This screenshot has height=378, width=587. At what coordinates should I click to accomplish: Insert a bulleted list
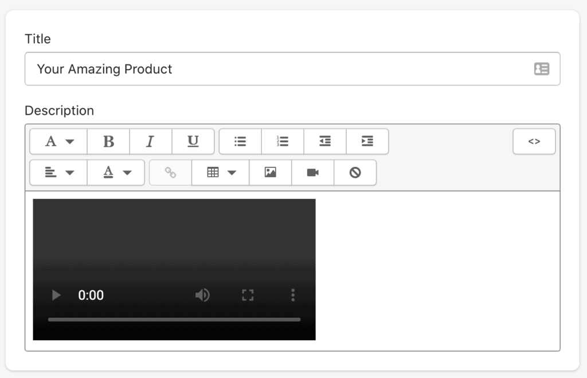[x=240, y=142]
